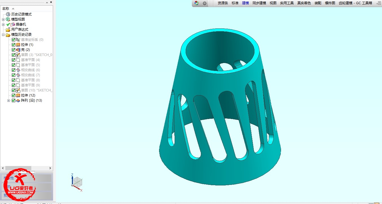This screenshot has height=204, width=382.
Task: Click the 基准平面 (4) plane icon
Action: tap(18, 60)
